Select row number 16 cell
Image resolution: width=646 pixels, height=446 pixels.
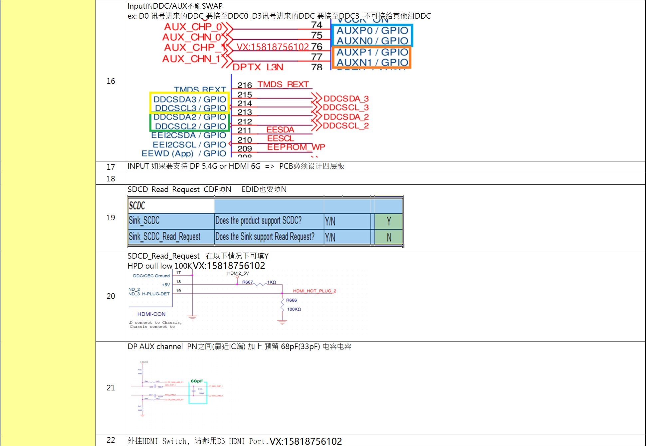[x=110, y=81]
